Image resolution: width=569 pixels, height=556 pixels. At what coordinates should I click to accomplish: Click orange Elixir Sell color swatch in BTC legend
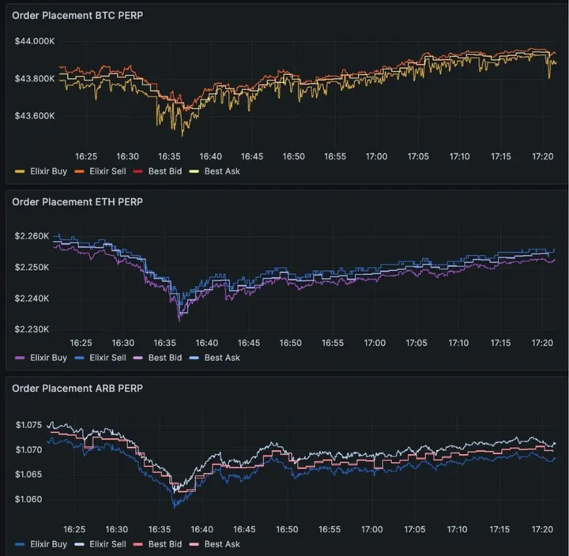pos(79,171)
